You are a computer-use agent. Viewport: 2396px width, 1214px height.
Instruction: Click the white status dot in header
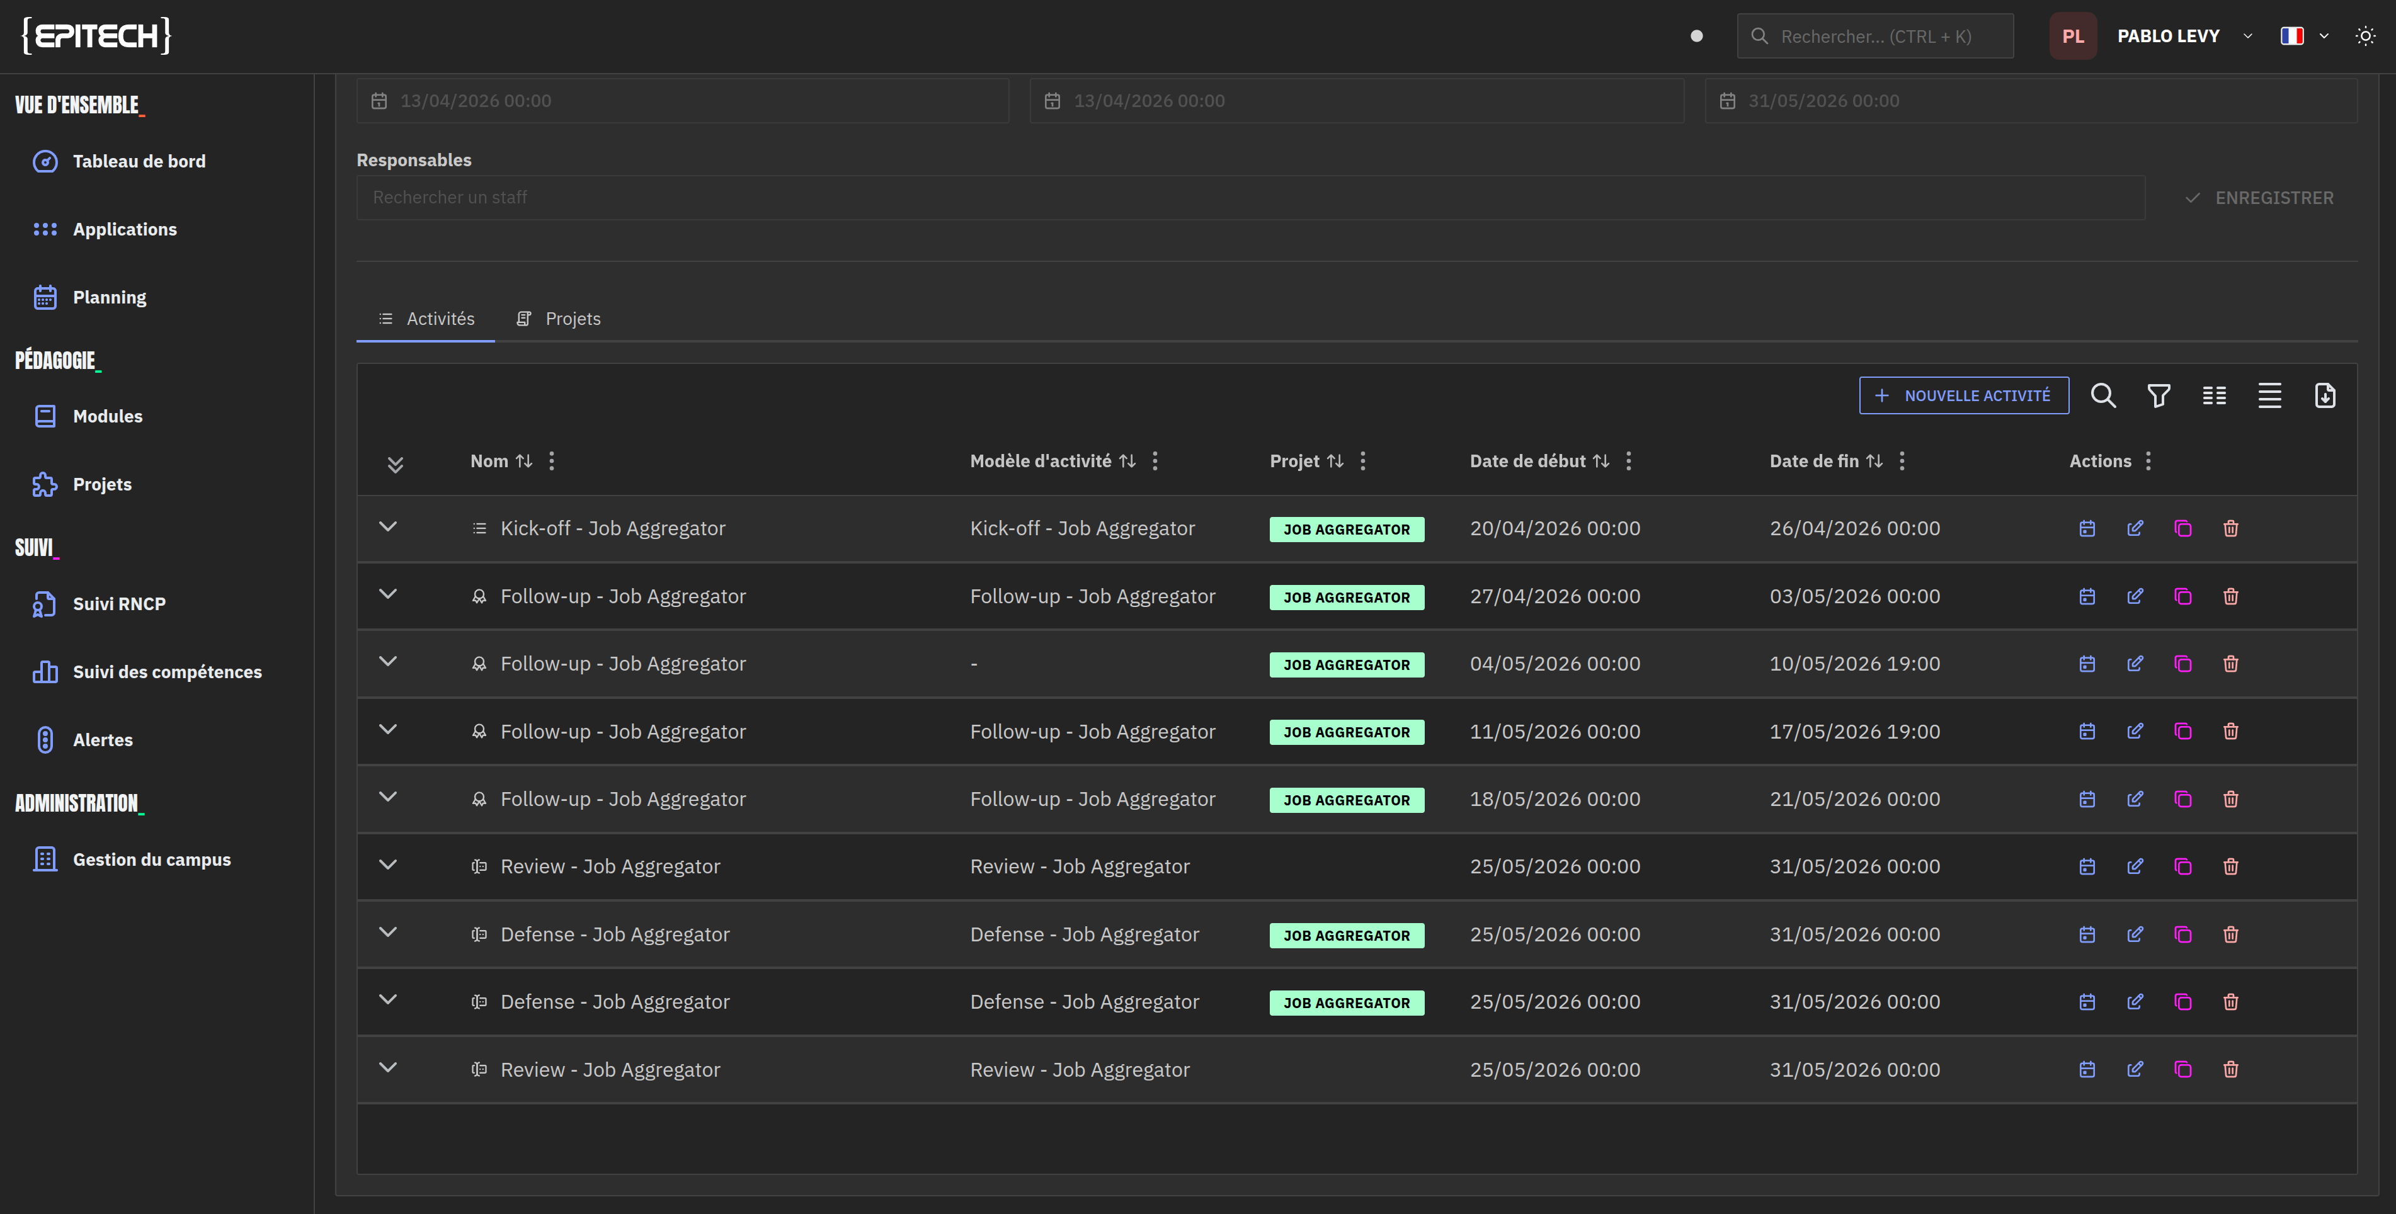click(x=1696, y=37)
